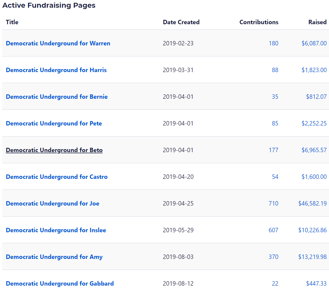Image resolution: width=329 pixels, height=298 pixels.
Task: Click Amy's $13,219.98 raised amount
Action: pos(312,257)
